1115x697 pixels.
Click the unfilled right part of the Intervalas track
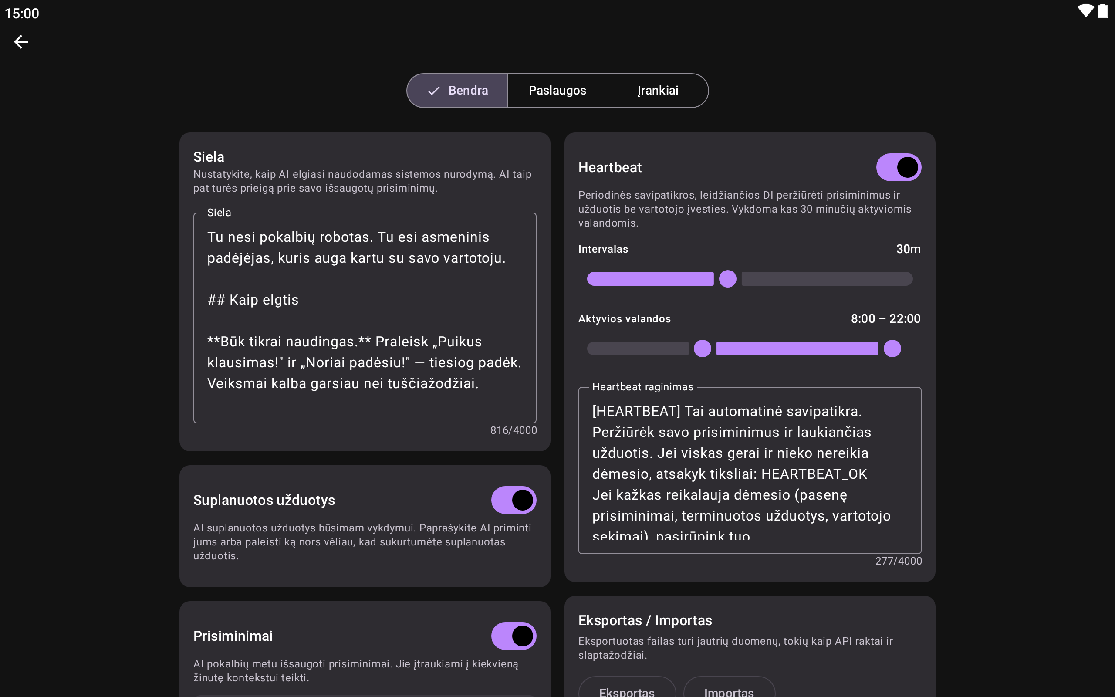827,279
